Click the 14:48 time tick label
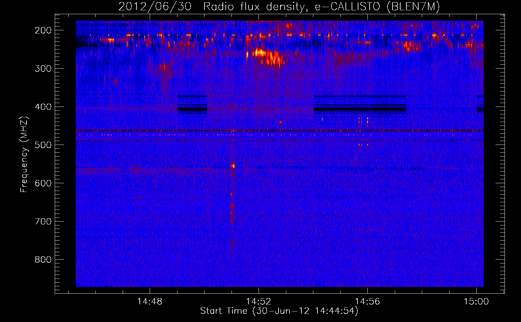 pos(150,302)
